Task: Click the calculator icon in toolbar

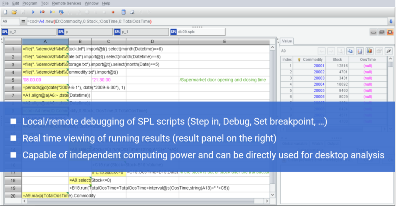Action: [x=123, y=12]
